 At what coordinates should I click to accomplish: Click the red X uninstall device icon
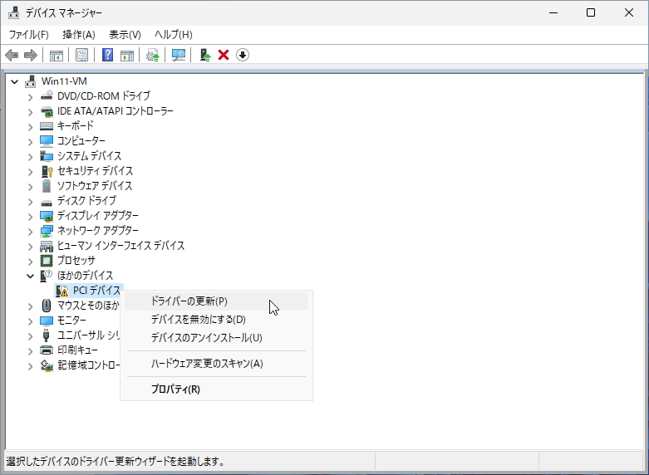(224, 55)
